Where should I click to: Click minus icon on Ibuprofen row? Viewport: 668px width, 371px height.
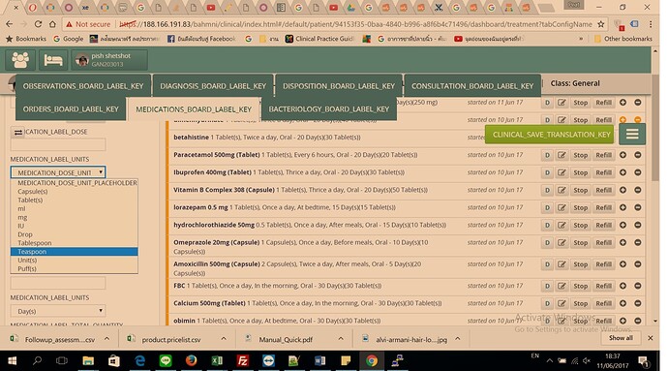(638, 172)
